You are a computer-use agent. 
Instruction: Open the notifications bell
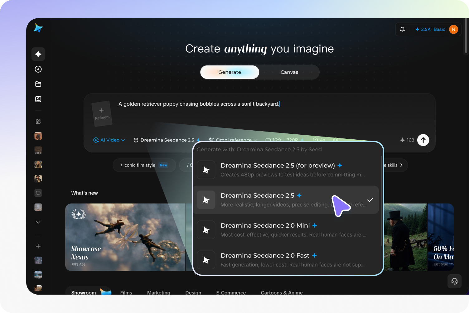click(x=402, y=29)
